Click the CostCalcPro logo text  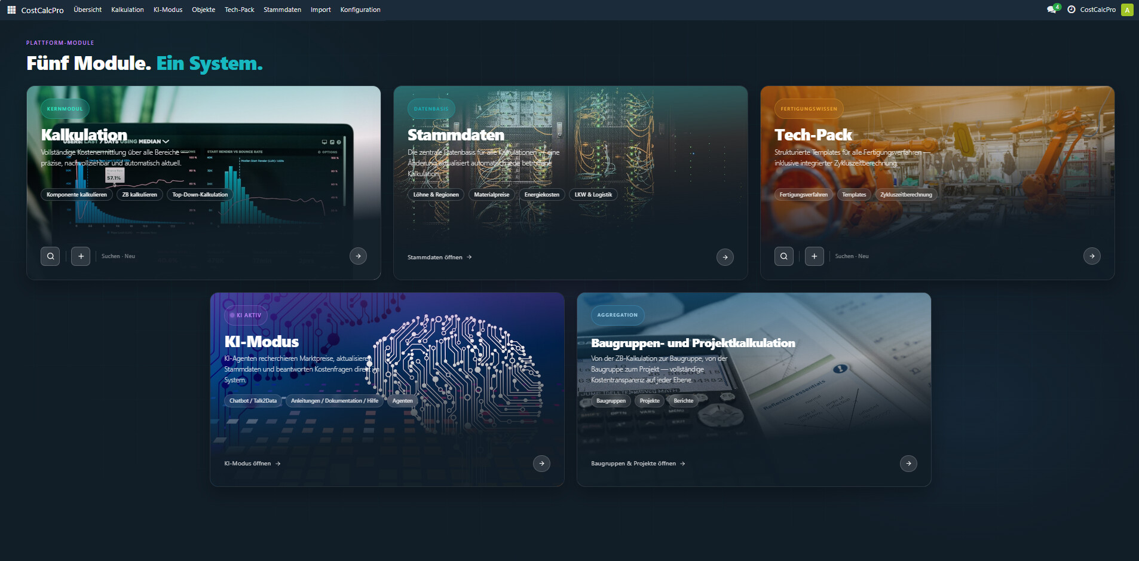pyautogui.click(x=42, y=10)
